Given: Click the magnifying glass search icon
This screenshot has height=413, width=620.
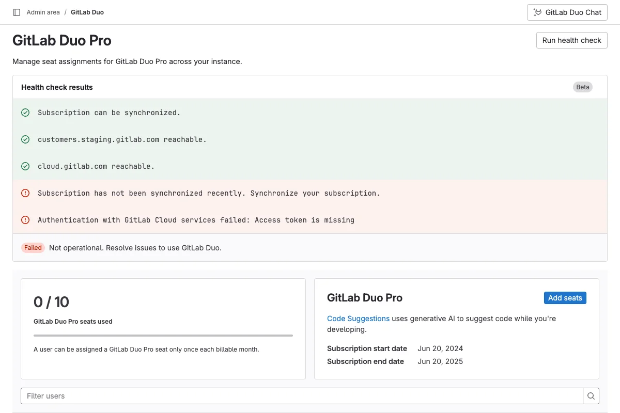Looking at the screenshot, I should point(591,395).
